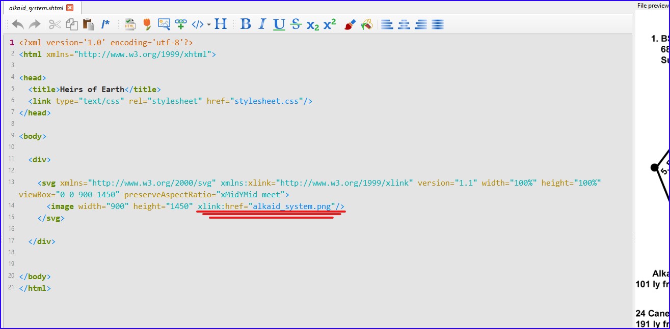Click the alkaid_system.png href value
Image resolution: width=670 pixels, height=329 pixels.
[292, 206]
